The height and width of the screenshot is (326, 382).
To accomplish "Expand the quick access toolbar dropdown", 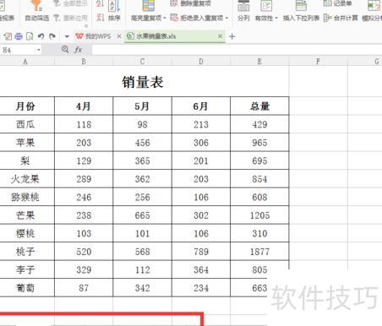I will pos(67,36).
